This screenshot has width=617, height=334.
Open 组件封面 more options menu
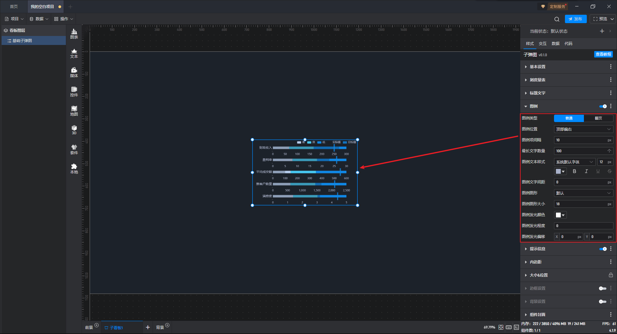point(611,314)
